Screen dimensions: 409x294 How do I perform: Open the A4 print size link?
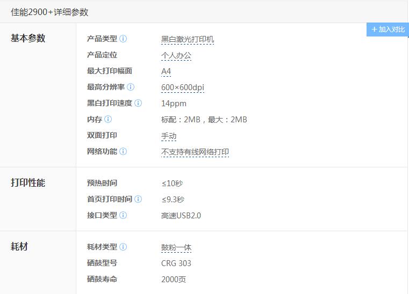(x=166, y=71)
